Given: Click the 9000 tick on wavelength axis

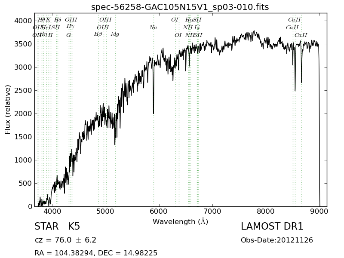Looking at the screenshot, I should [x=319, y=212].
